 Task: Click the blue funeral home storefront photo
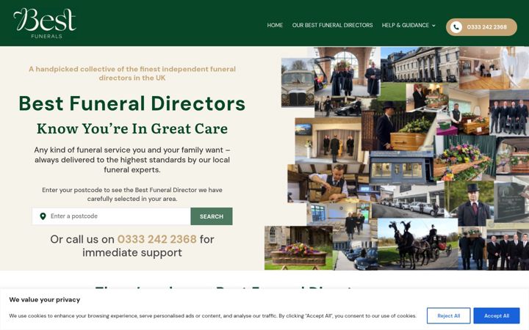click(401, 167)
